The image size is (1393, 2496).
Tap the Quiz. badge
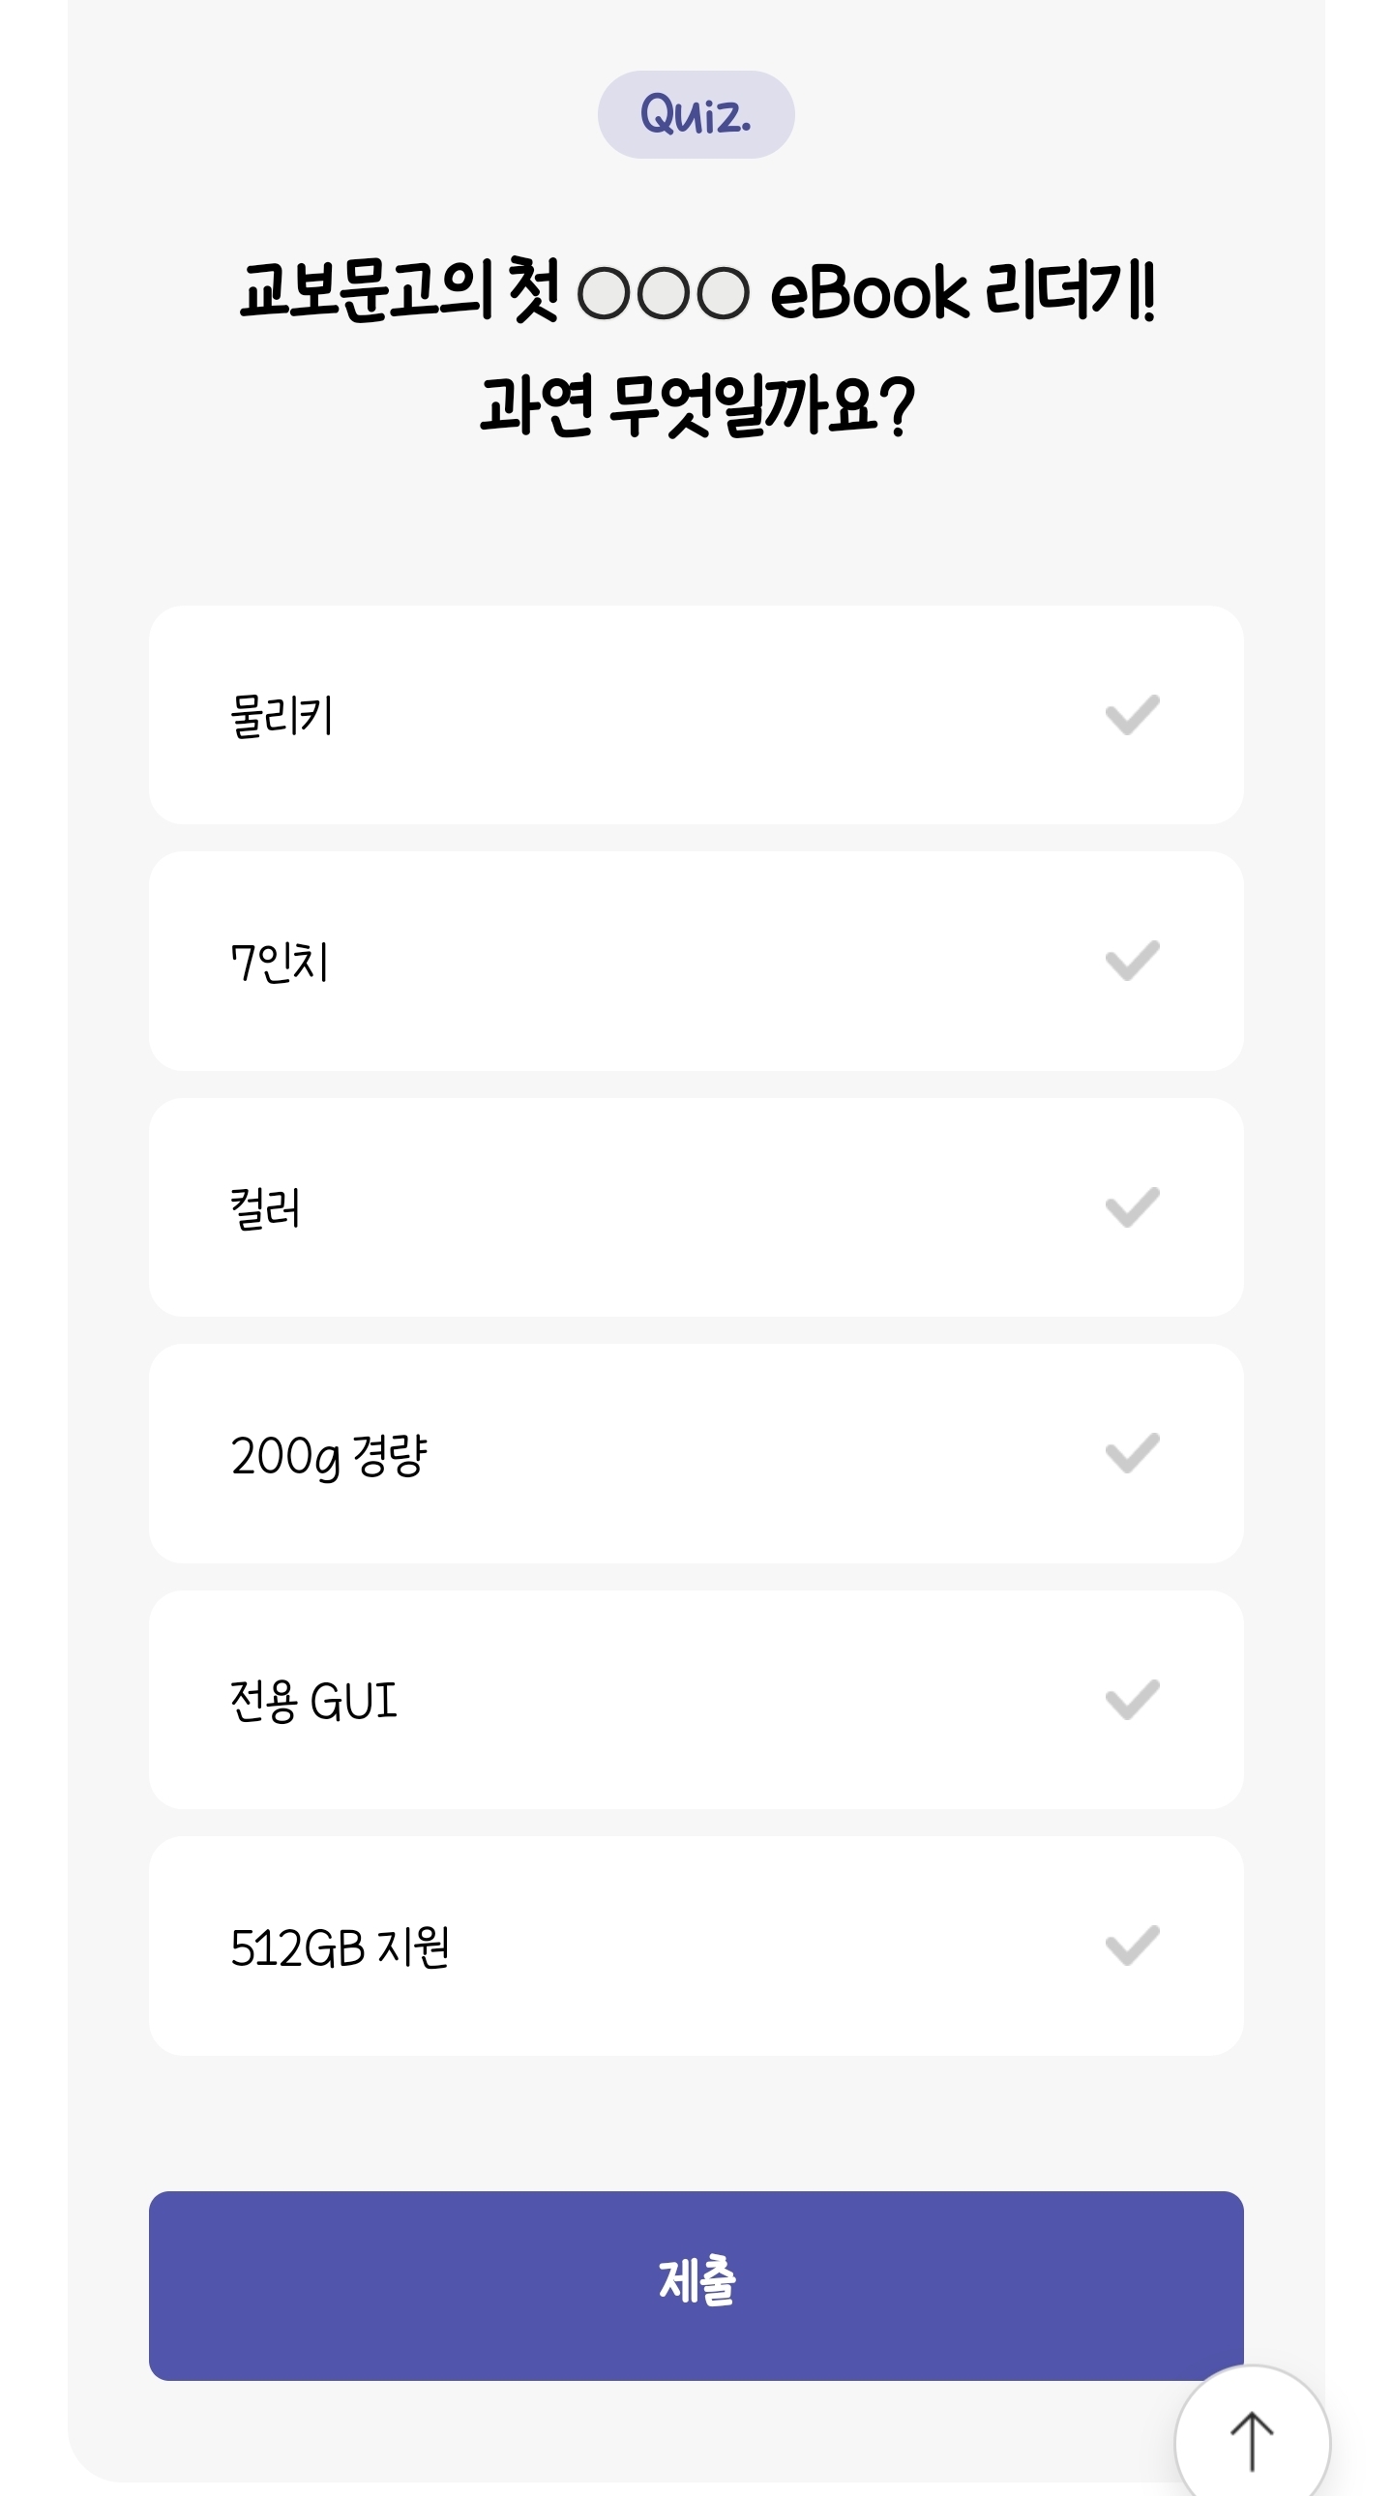[696, 114]
